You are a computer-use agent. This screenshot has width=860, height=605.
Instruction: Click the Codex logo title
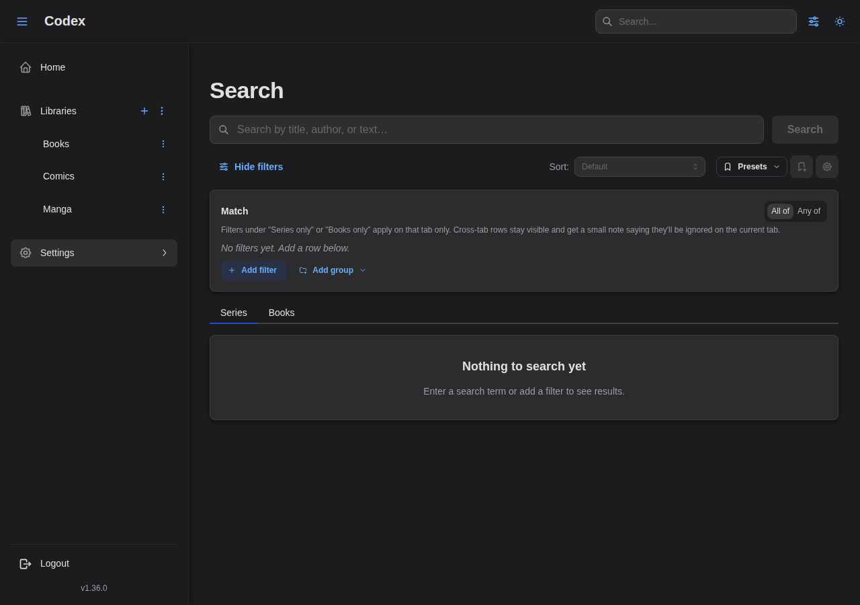(x=64, y=21)
